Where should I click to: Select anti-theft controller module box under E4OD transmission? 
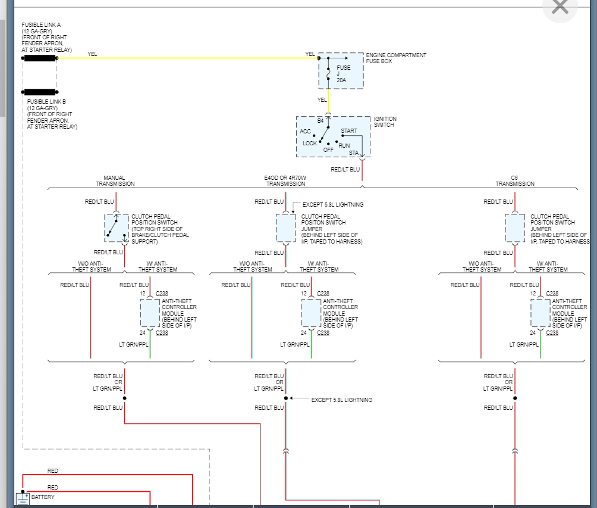[311, 313]
